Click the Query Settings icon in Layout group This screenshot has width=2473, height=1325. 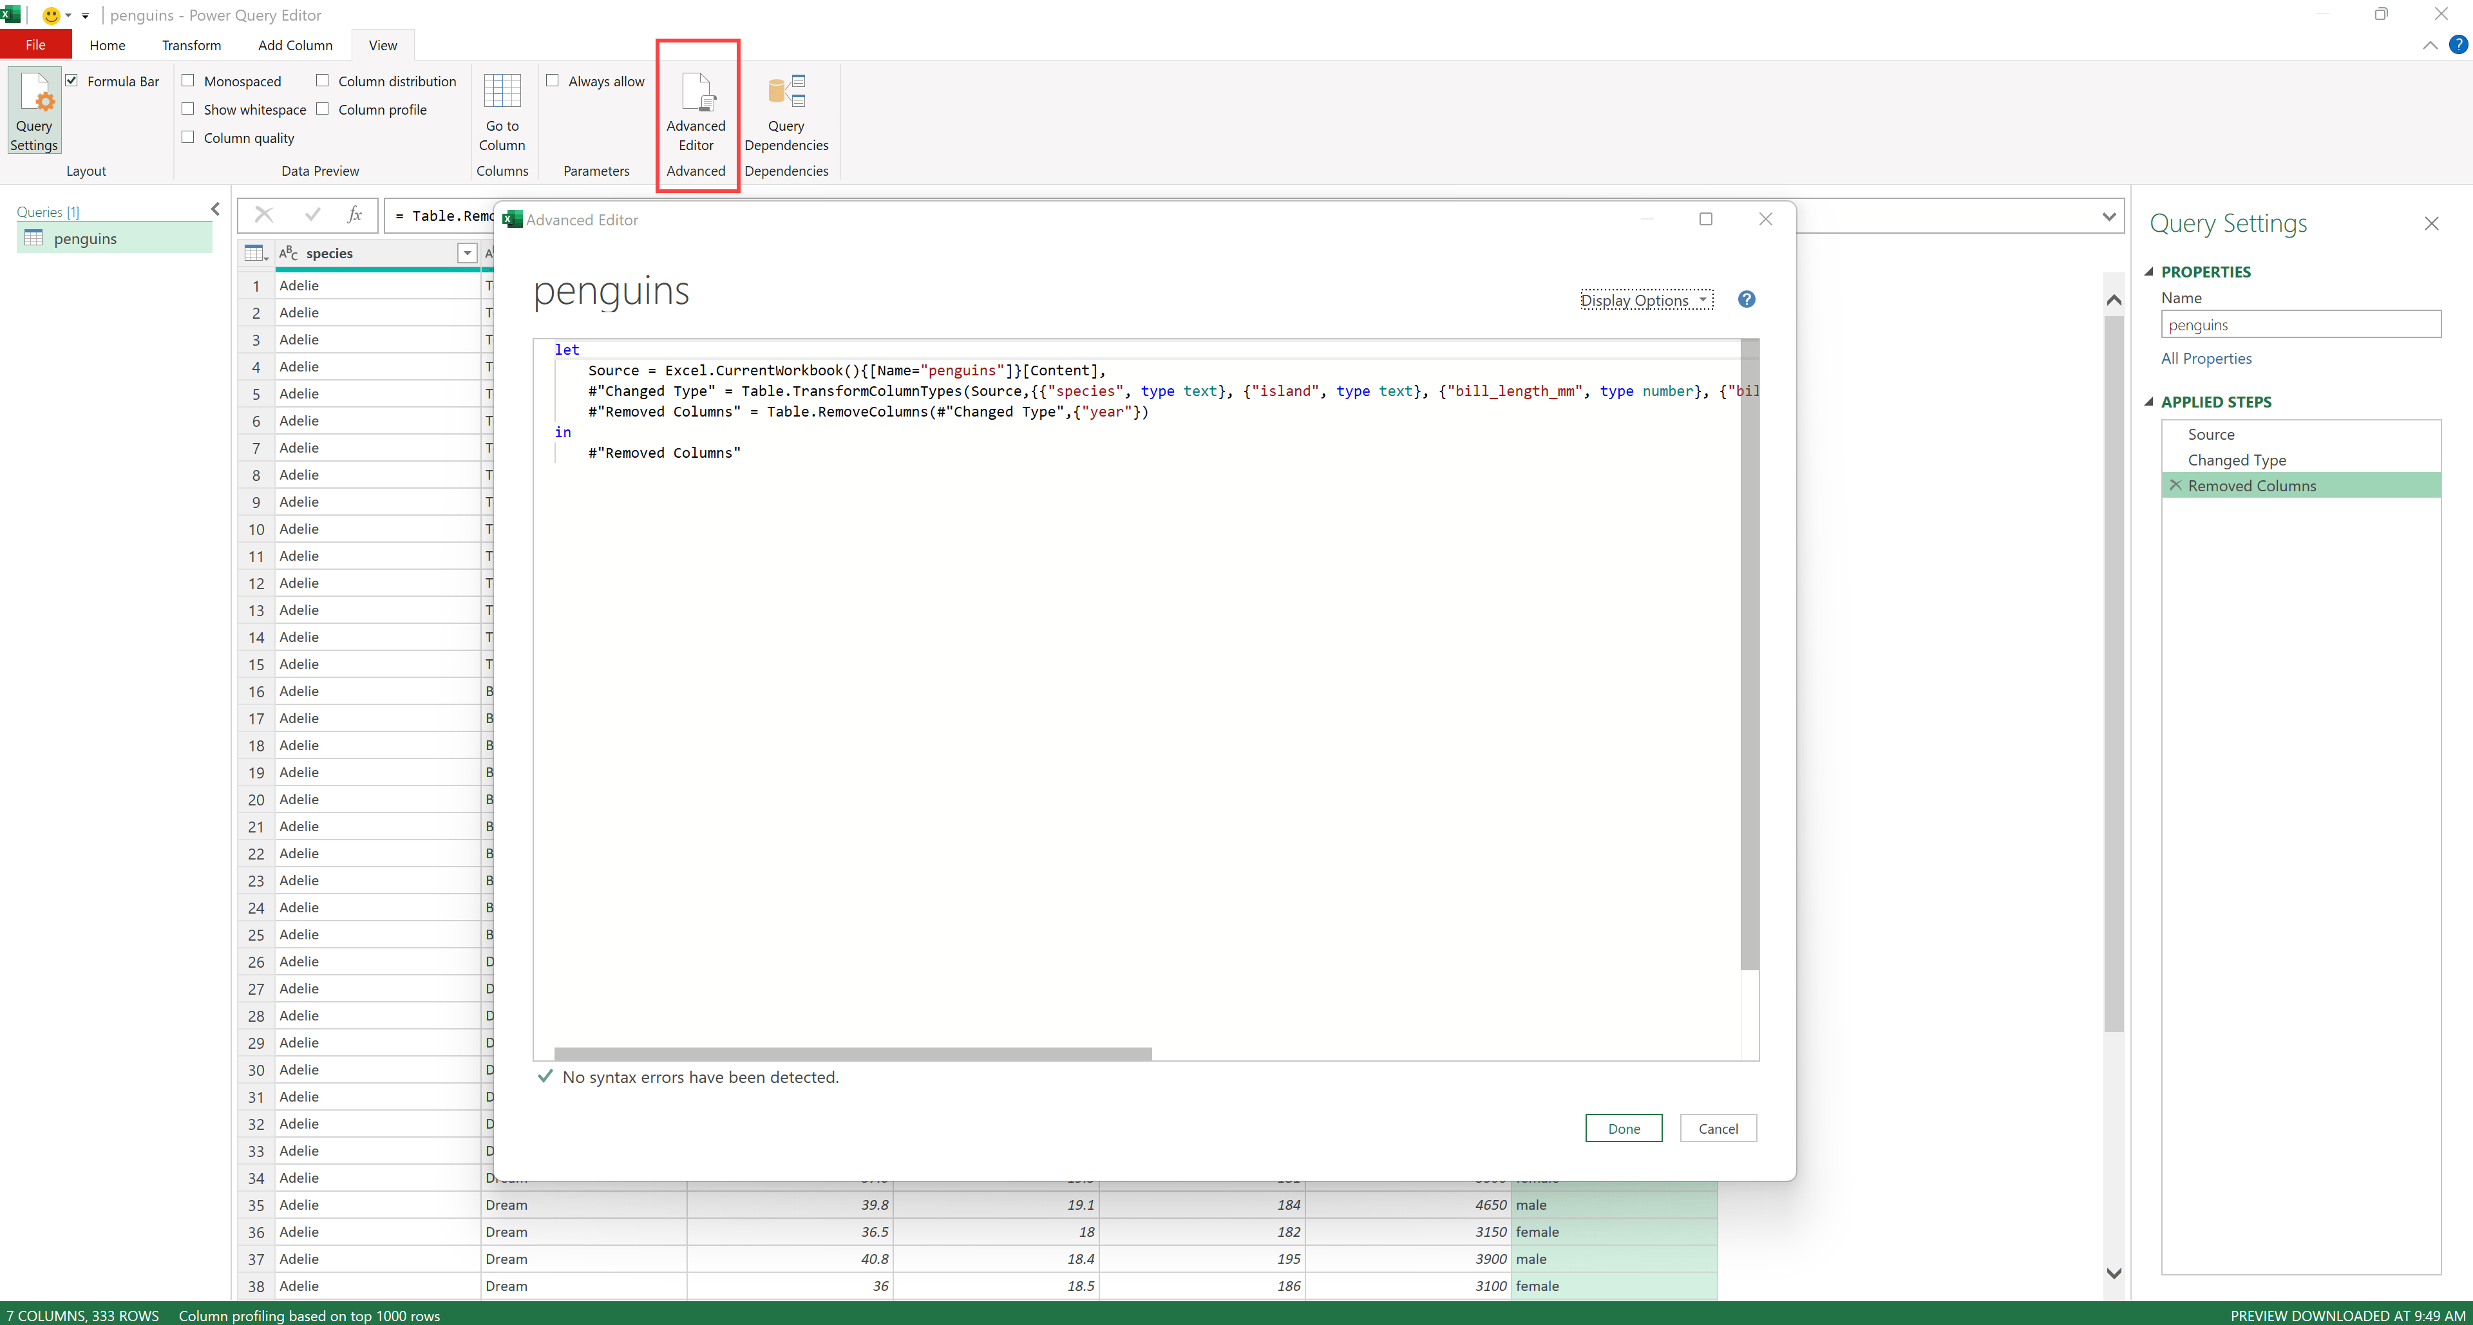33,110
